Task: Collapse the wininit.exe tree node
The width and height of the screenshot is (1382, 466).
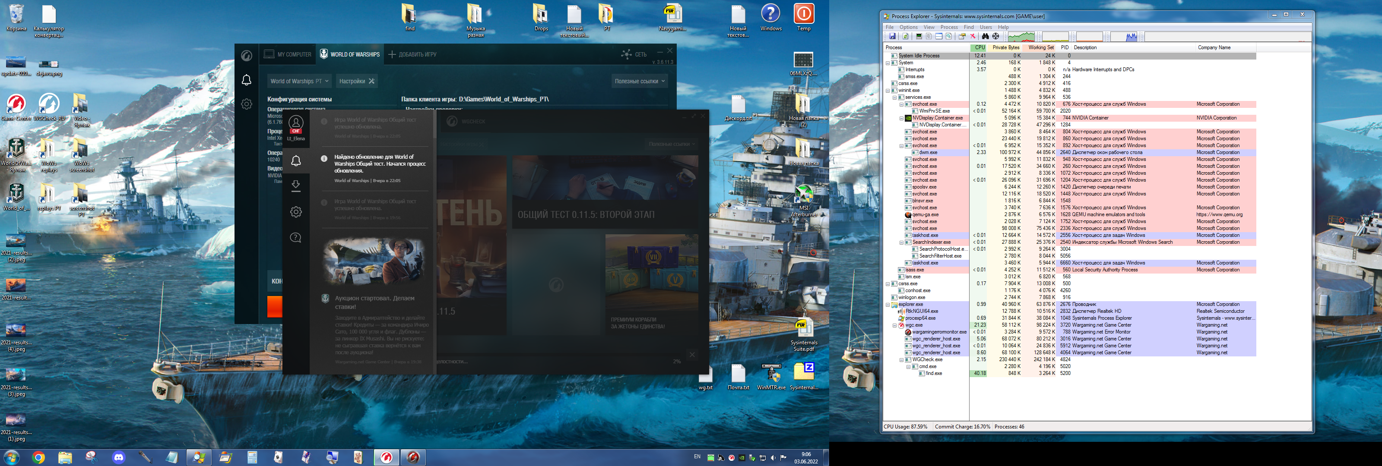Action: [888, 91]
